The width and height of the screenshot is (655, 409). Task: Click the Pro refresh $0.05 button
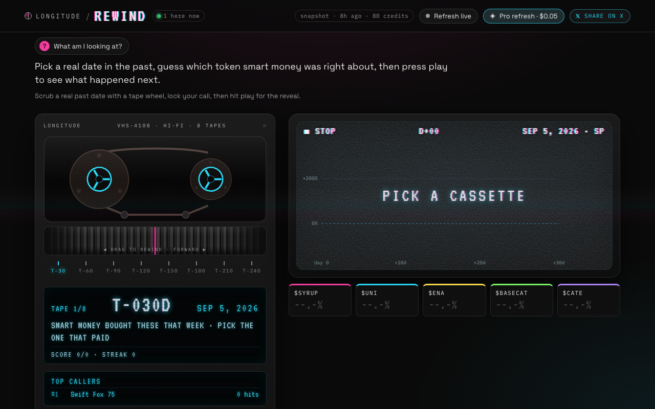click(x=523, y=16)
